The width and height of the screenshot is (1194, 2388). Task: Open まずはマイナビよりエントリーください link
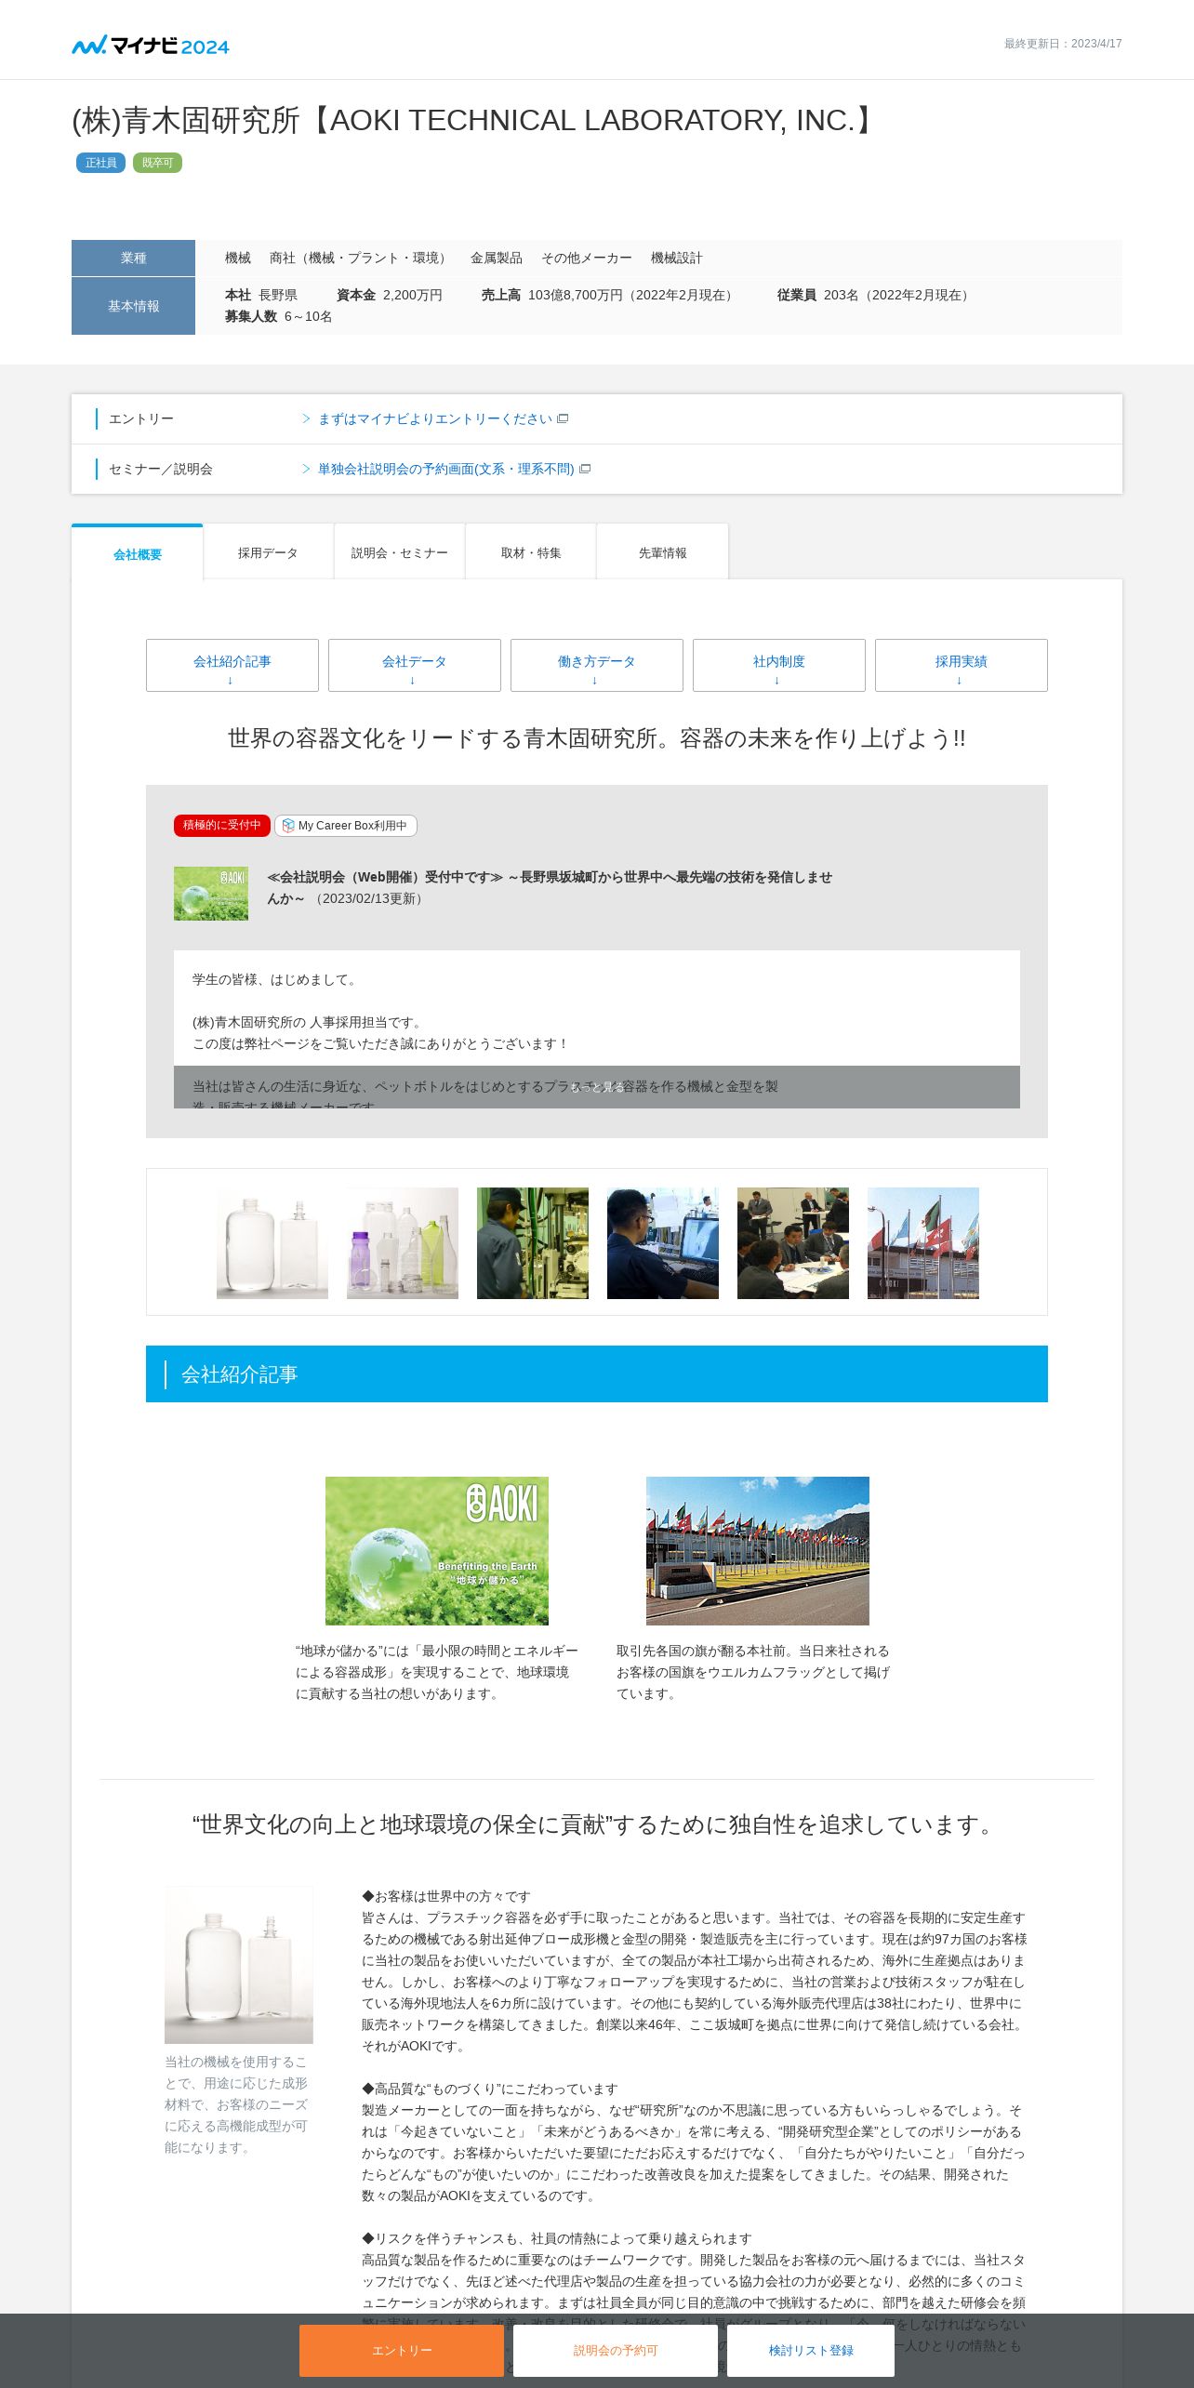click(x=434, y=418)
